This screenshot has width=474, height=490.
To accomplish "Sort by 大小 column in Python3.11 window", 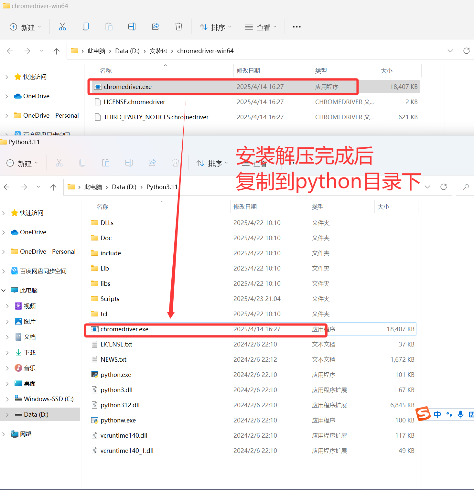I will [383, 207].
